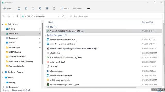This screenshot has width=165, height=92.
Task: Click the Rename icon in toolbar
Action: pos(40,8)
